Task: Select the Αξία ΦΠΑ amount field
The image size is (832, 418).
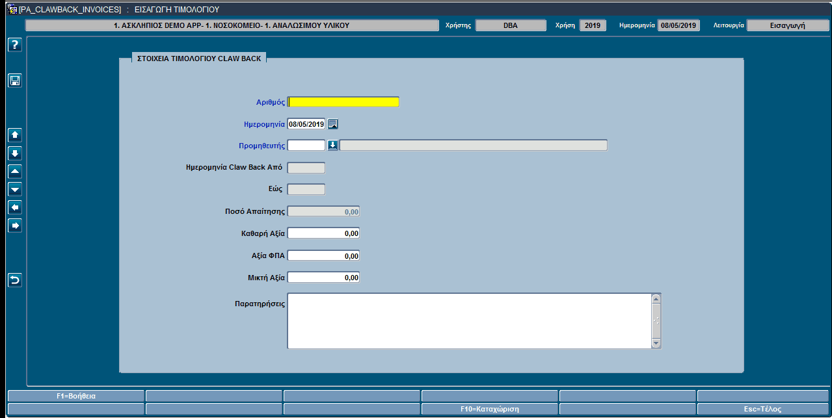Action: 323,255
